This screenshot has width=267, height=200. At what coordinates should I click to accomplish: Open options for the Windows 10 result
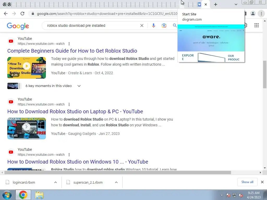coord(69,155)
